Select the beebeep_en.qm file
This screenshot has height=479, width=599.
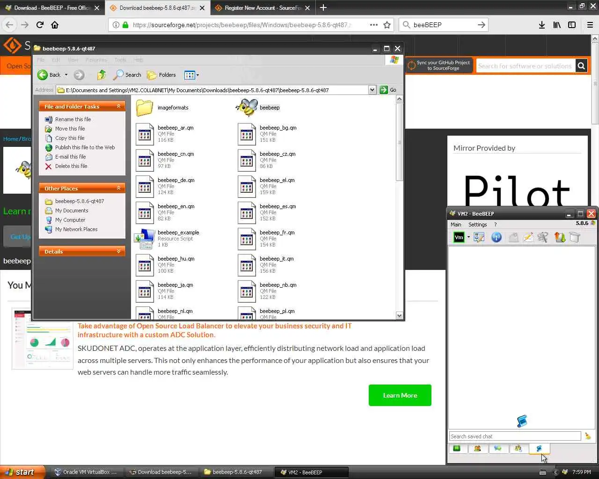pos(165,212)
